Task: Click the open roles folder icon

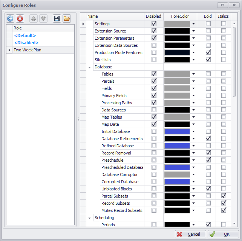Action: pos(66,19)
